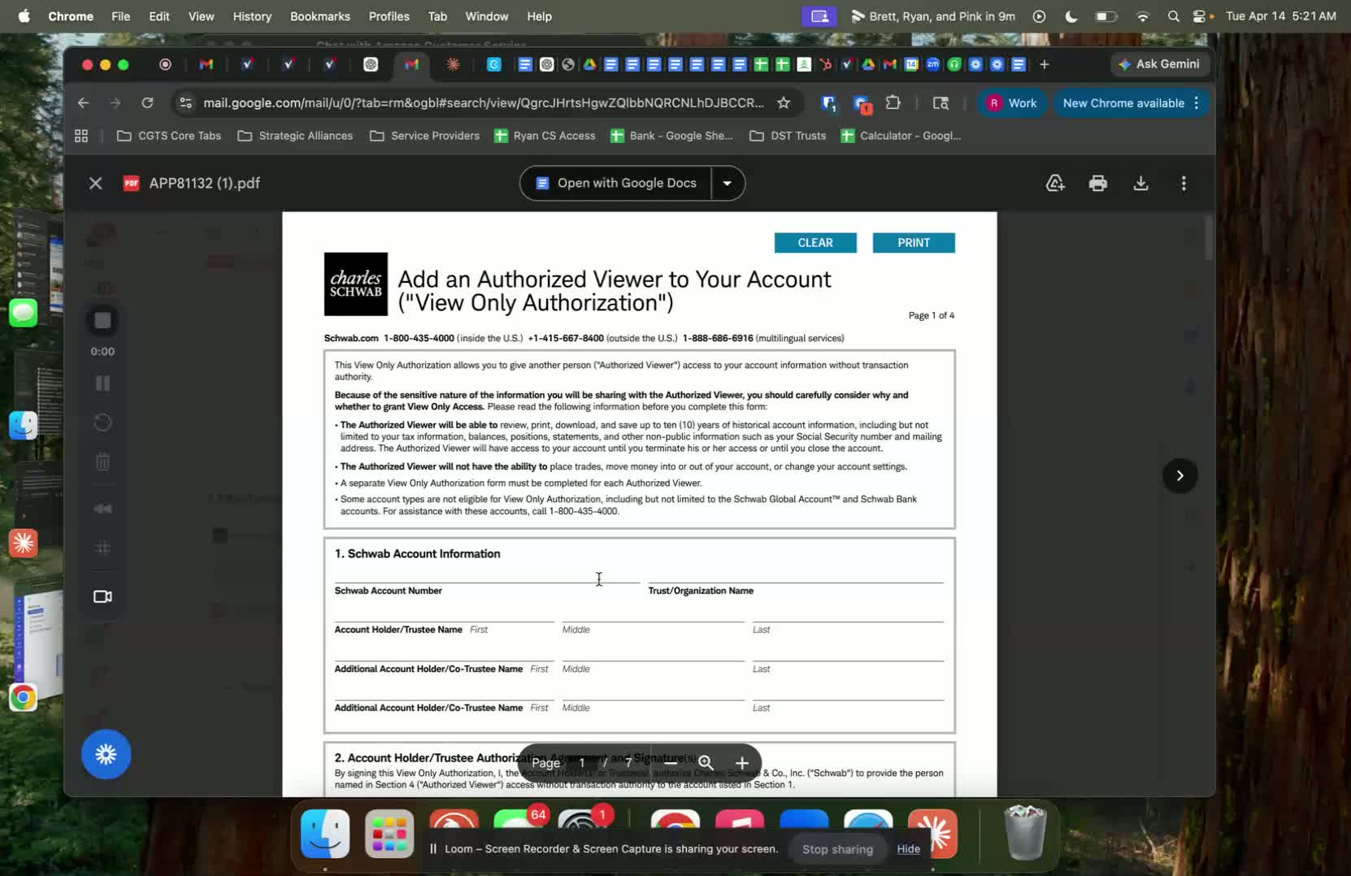
Task: Click the CLEAR button on the form
Action: coord(815,243)
